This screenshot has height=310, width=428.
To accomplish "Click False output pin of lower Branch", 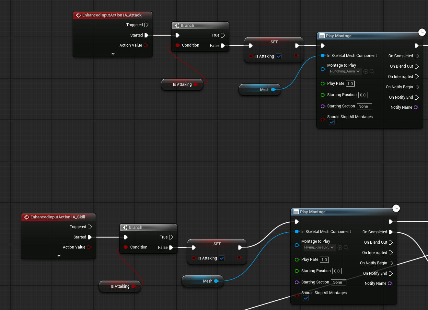I will pos(171,248).
